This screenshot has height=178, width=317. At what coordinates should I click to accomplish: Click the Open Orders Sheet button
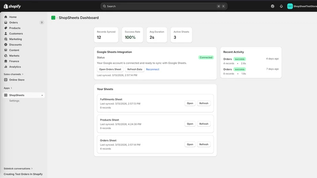coord(110,69)
